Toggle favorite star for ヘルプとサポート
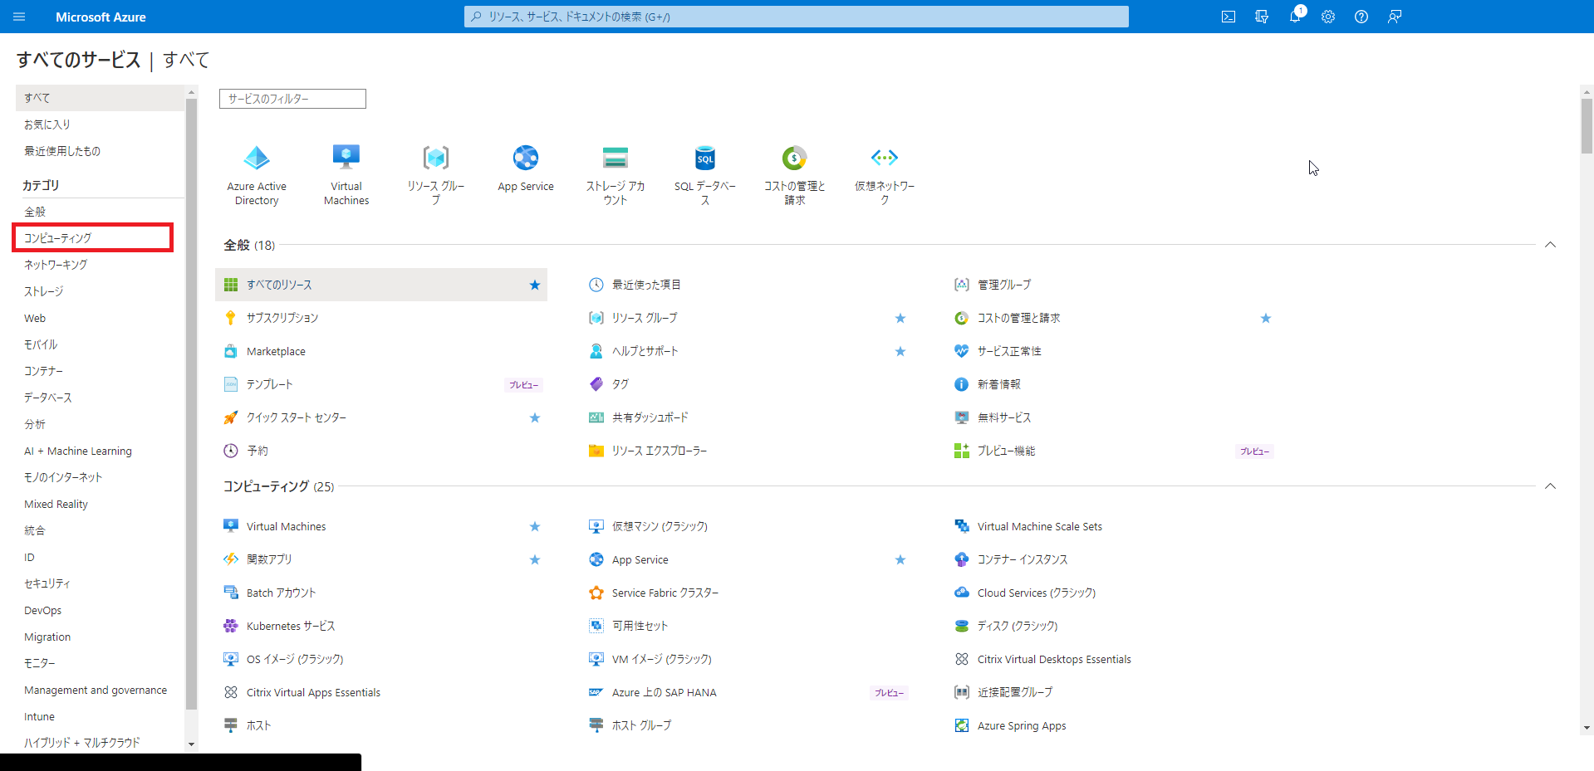The image size is (1594, 771). [x=900, y=351]
